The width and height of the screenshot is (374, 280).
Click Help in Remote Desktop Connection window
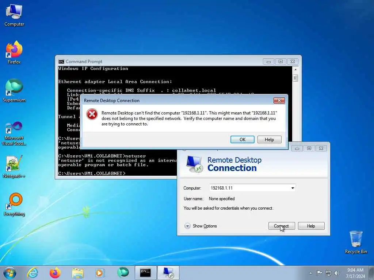(x=311, y=226)
